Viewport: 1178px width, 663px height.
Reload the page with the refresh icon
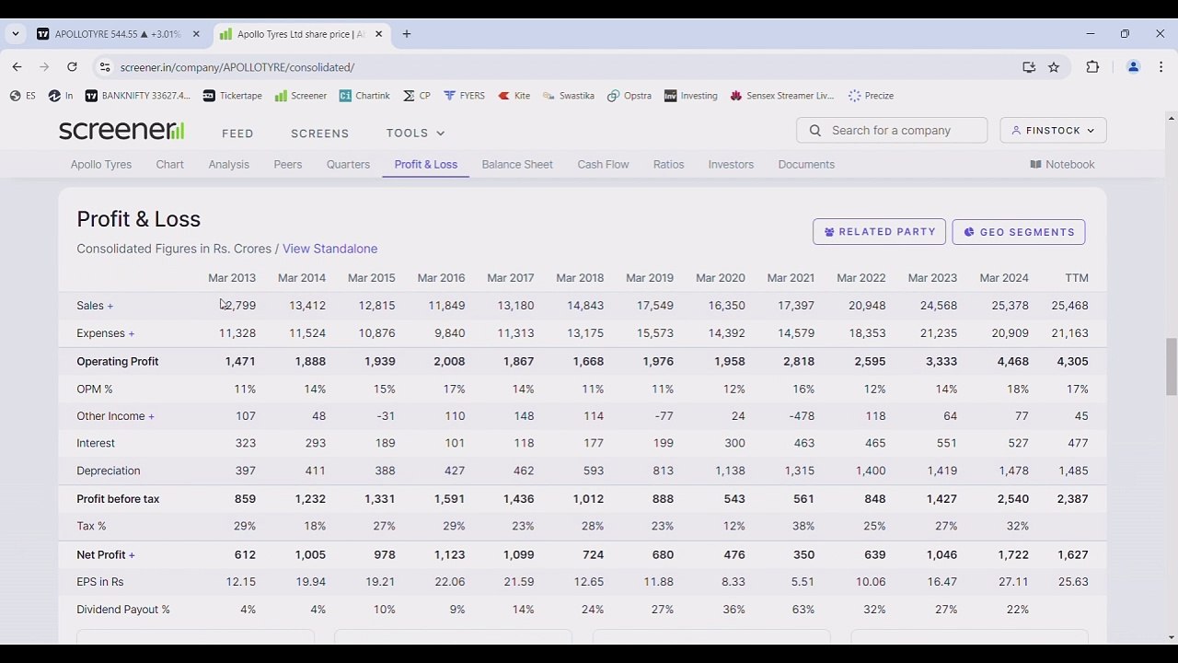(72, 67)
